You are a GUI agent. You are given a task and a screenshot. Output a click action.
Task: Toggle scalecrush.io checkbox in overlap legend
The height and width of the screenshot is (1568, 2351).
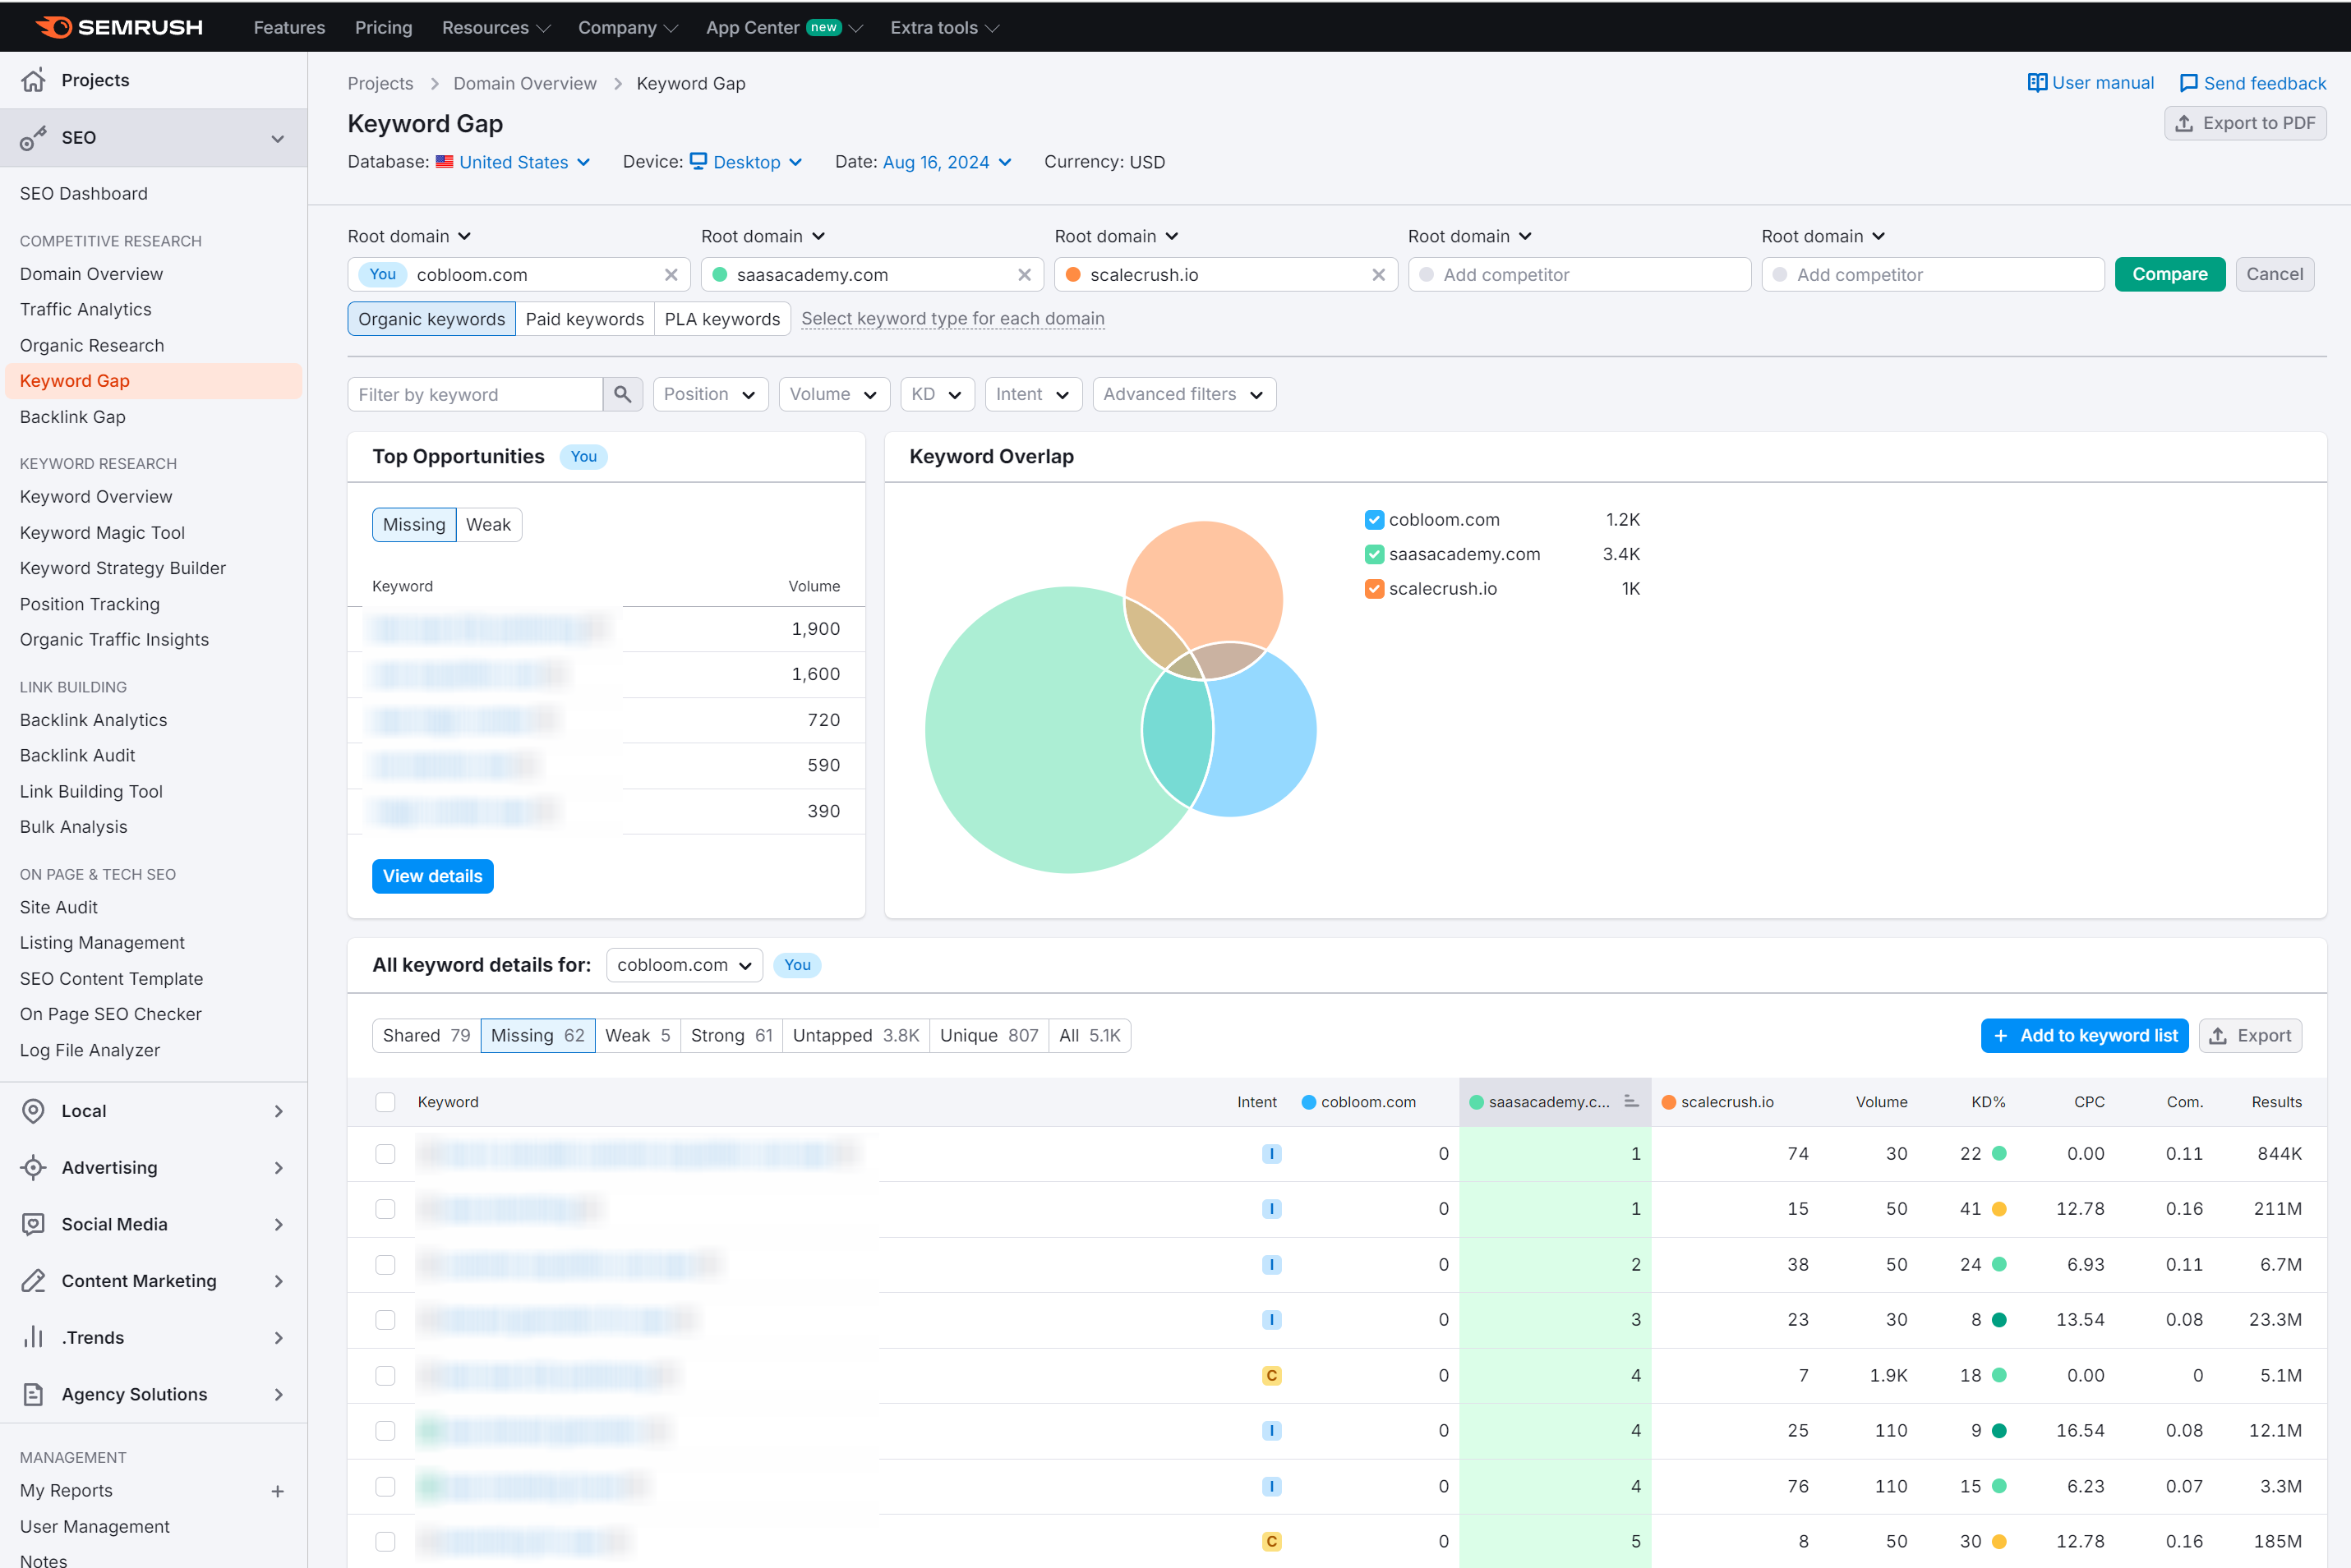click(x=1374, y=589)
